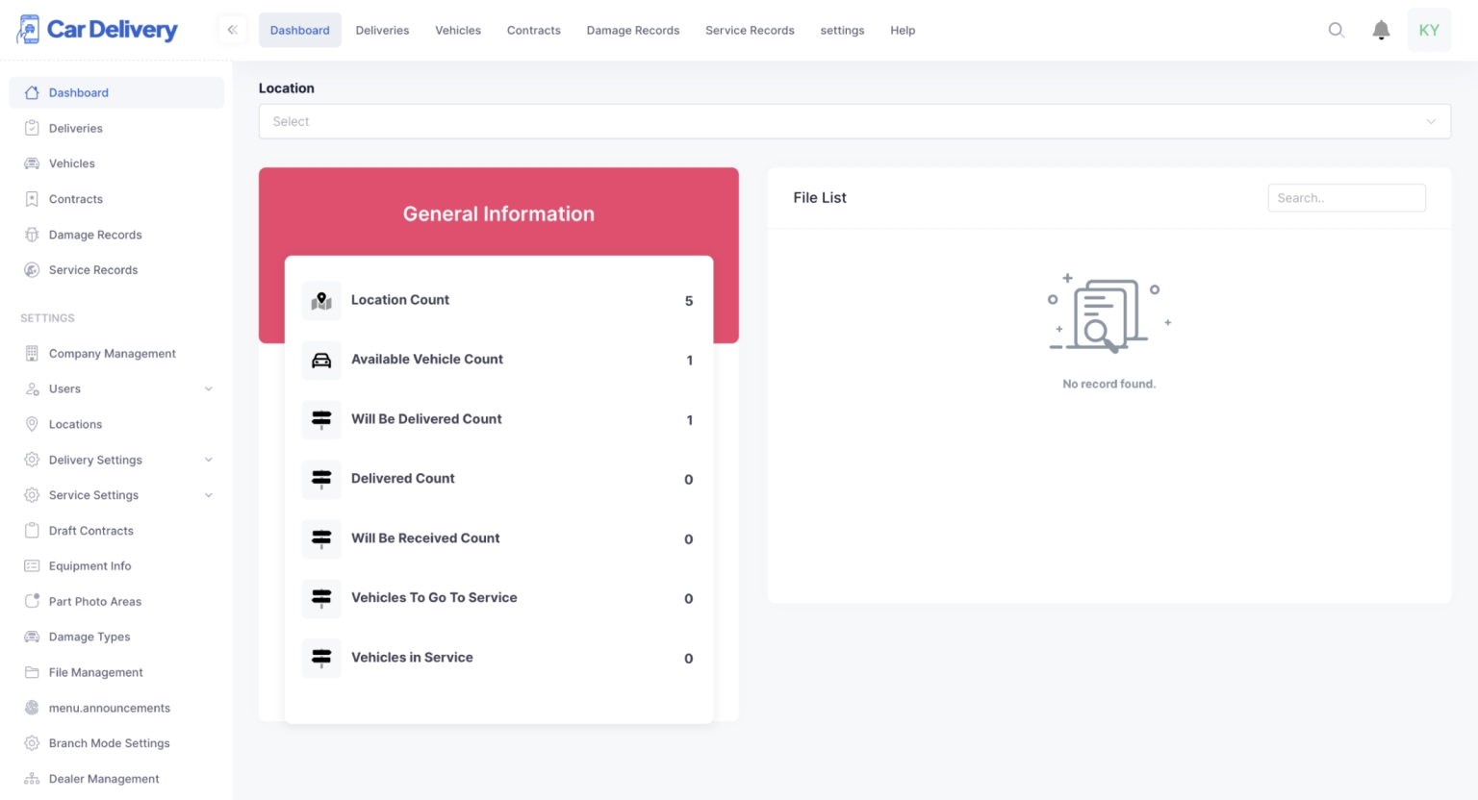Expand the Service Settings chevron
Image resolution: width=1478 pixels, height=800 pixels.
point(209,495)
